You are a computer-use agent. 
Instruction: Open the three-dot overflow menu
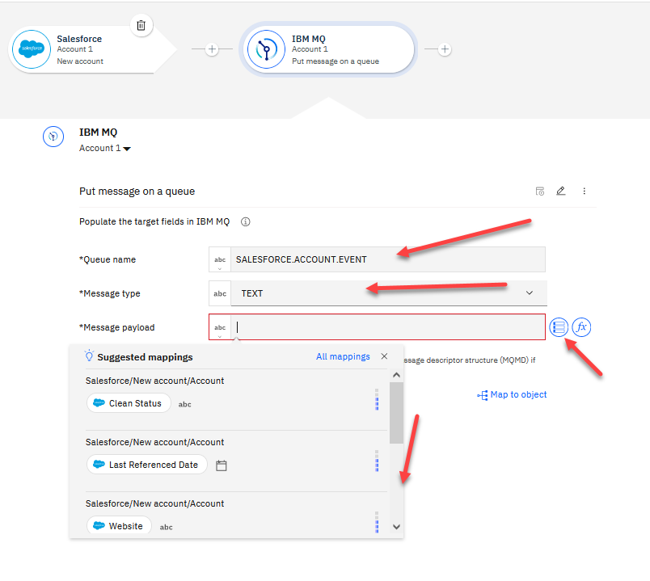[x=584, y=192]
